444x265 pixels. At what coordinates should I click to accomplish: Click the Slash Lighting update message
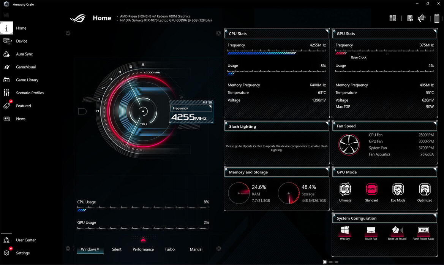(277, 148)
